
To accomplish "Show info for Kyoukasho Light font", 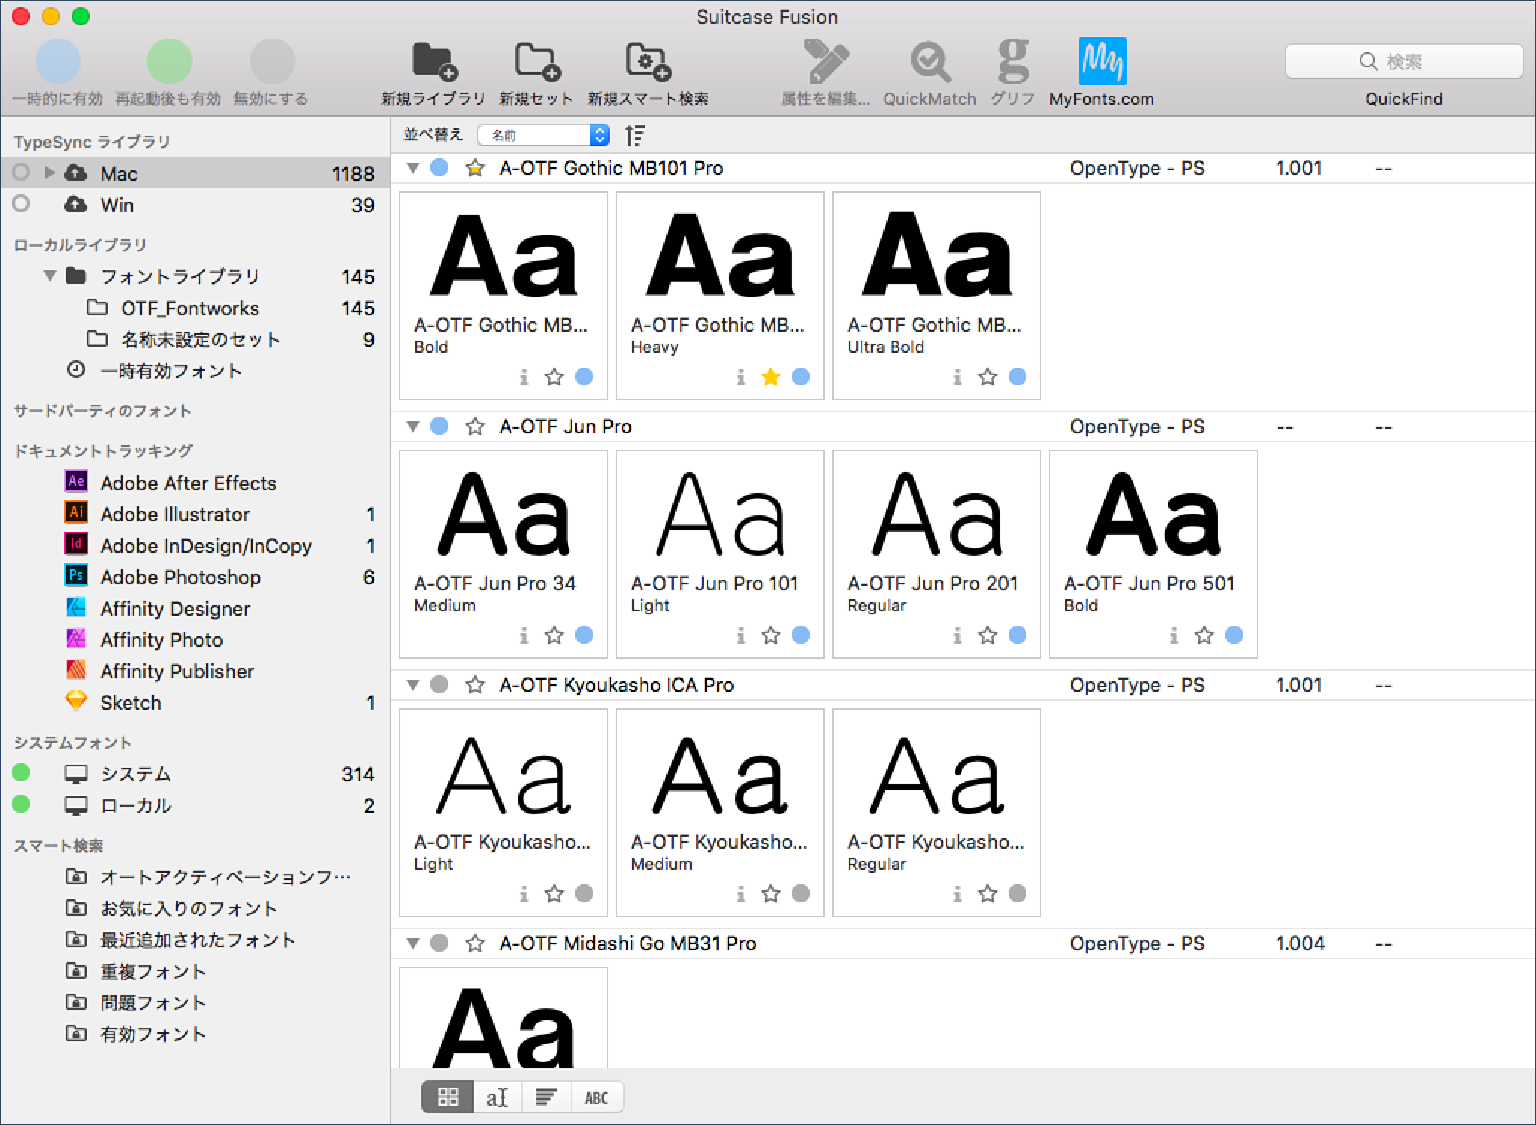I will 524,894.
